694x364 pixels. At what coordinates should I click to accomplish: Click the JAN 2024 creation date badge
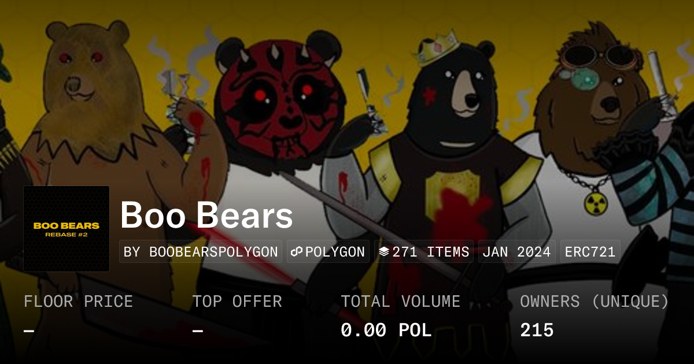(x=516, y=252)
